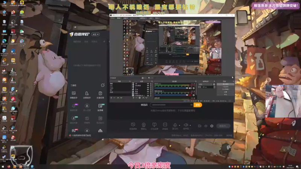Open the 弹幕秀 tool icon
The width and height of the screenshot is (301, 169).
point(87,120)
